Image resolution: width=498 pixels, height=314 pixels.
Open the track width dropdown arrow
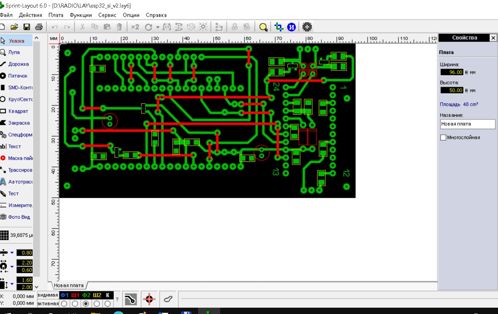(12, 252)
